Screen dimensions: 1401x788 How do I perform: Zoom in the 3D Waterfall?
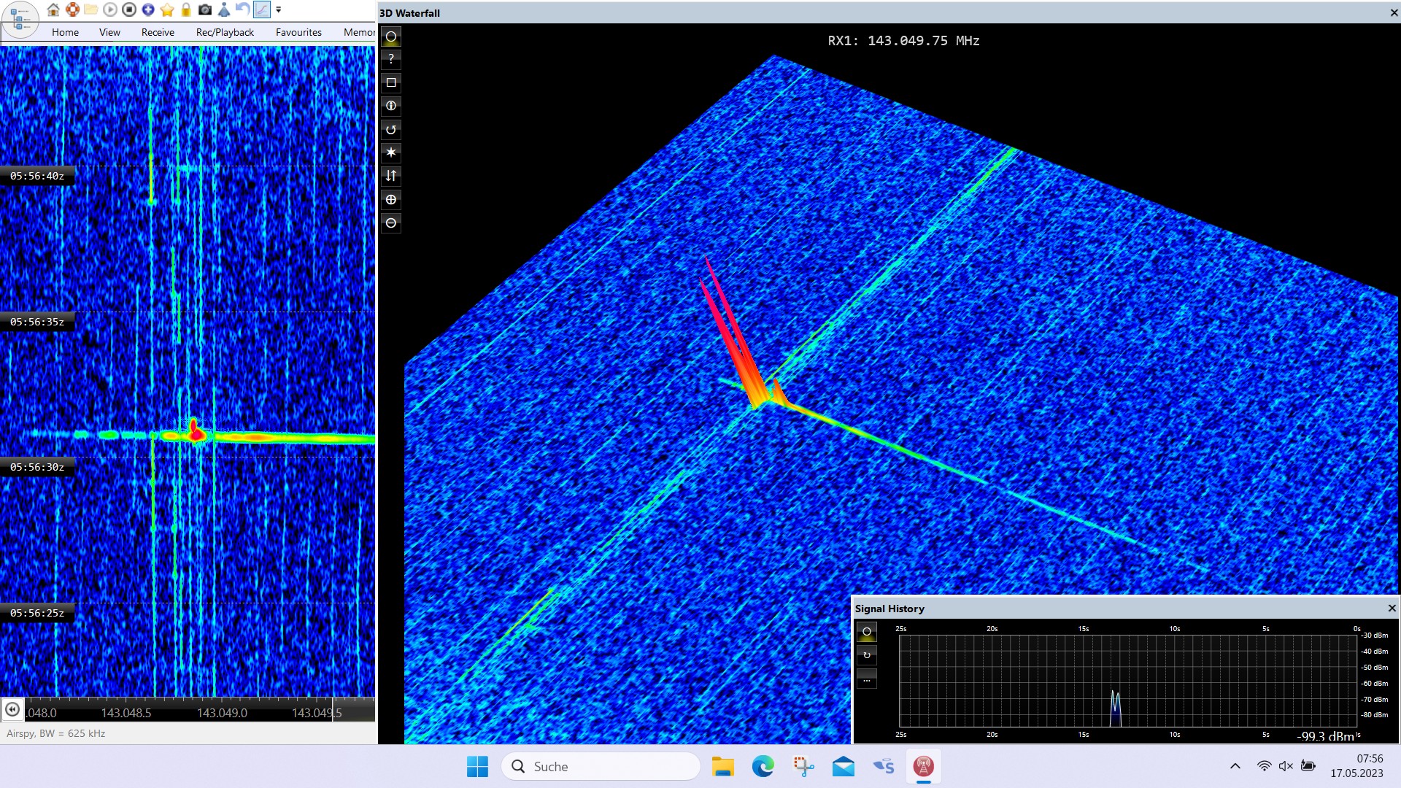tap(391, 199)
